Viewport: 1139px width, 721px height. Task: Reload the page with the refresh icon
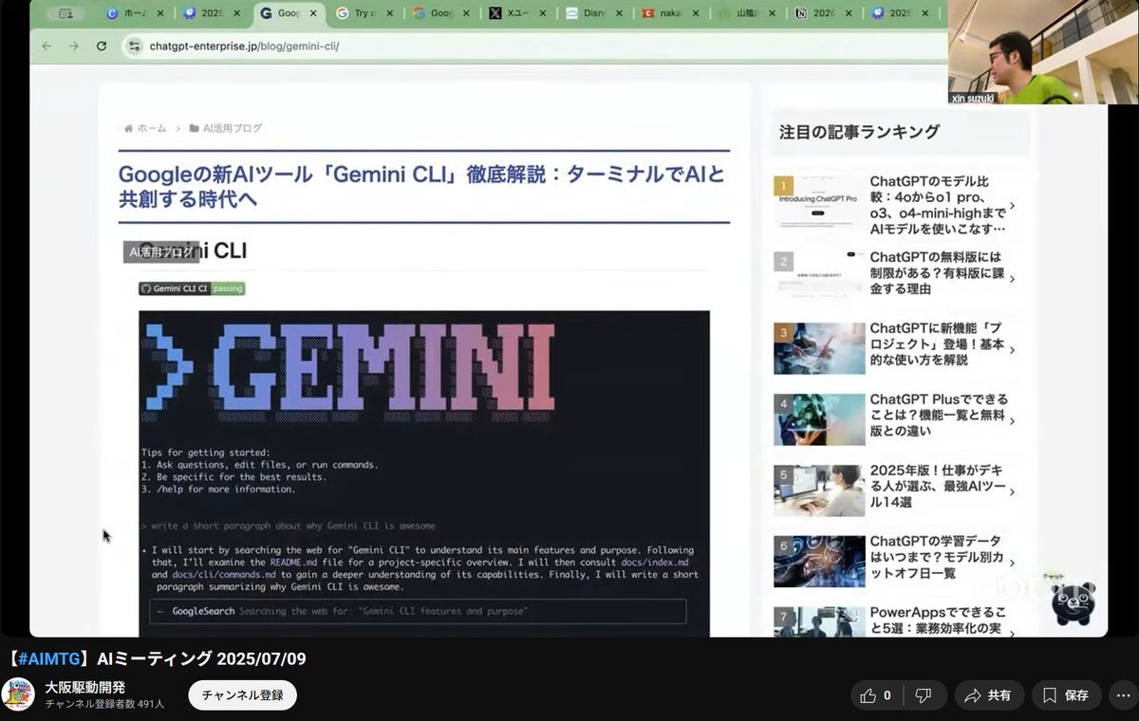102,46
